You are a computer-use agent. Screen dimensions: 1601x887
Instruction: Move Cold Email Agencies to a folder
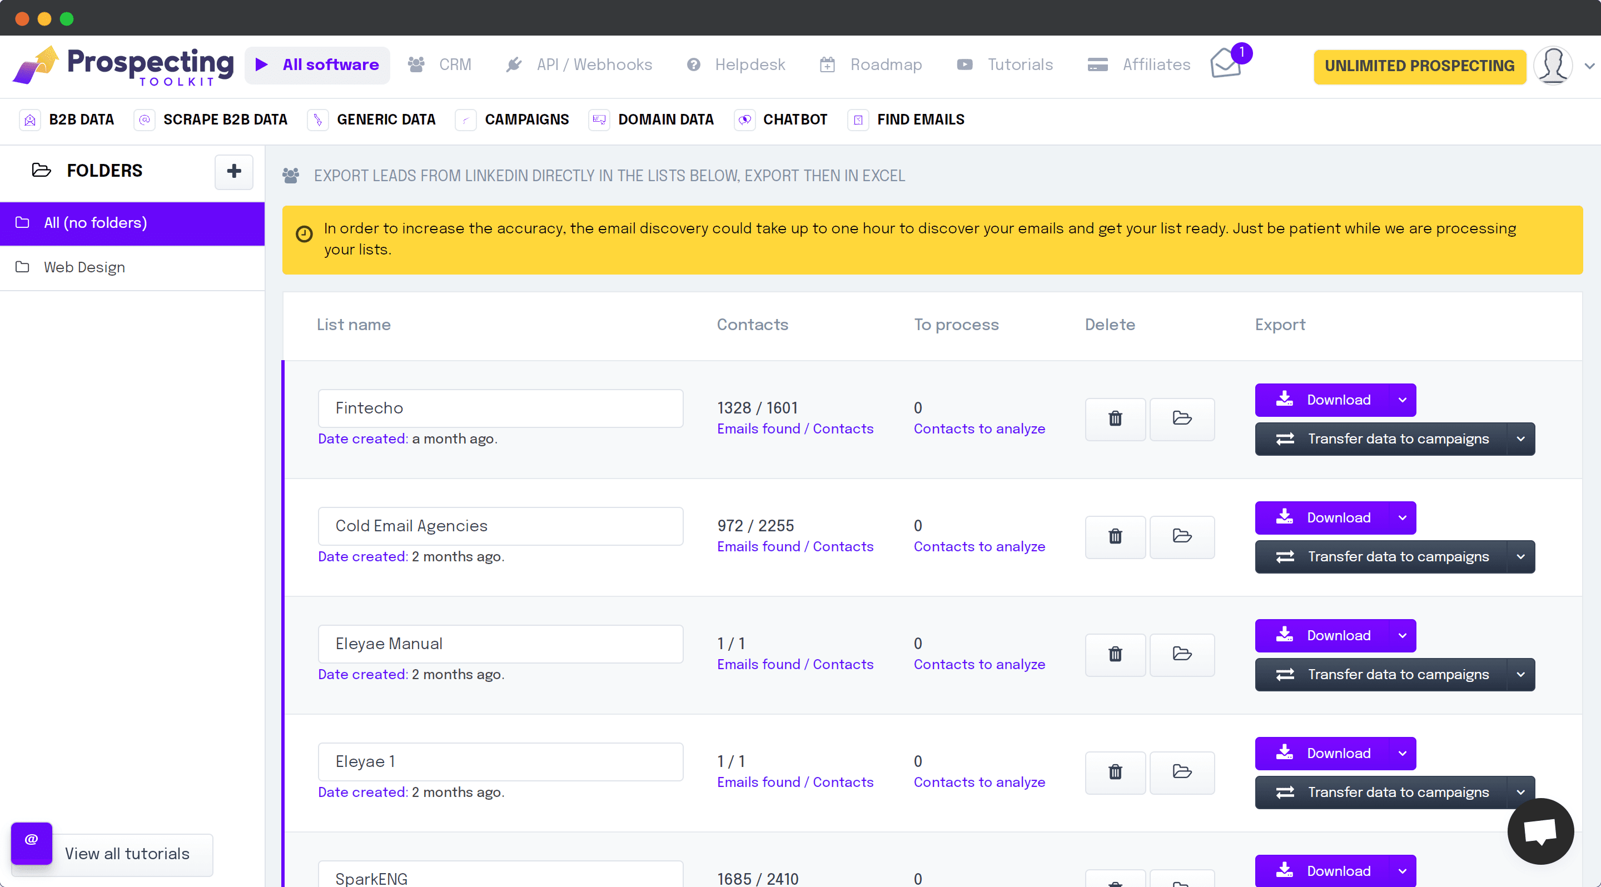click(1181, 537)
